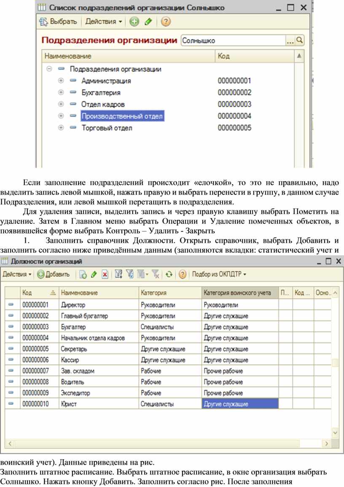
Task: Select the Юрист row
Action: click(x=168, y=404)
